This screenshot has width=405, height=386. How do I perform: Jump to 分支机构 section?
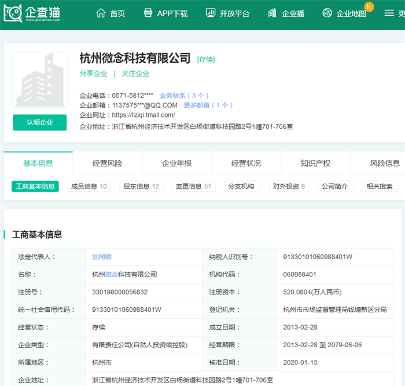[241, 186]
